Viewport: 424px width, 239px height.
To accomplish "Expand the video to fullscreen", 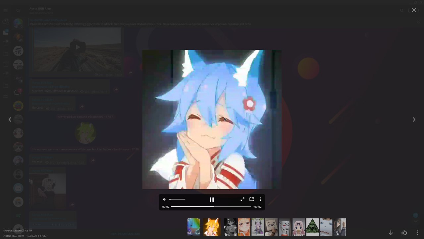I will tap(242, 199).
